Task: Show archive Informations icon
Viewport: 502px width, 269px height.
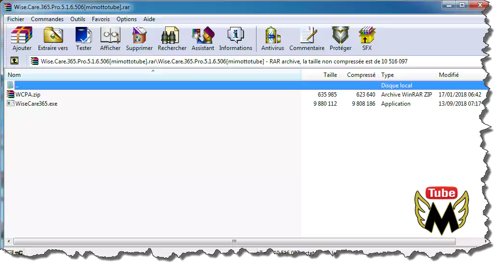Action: (236, 35)
